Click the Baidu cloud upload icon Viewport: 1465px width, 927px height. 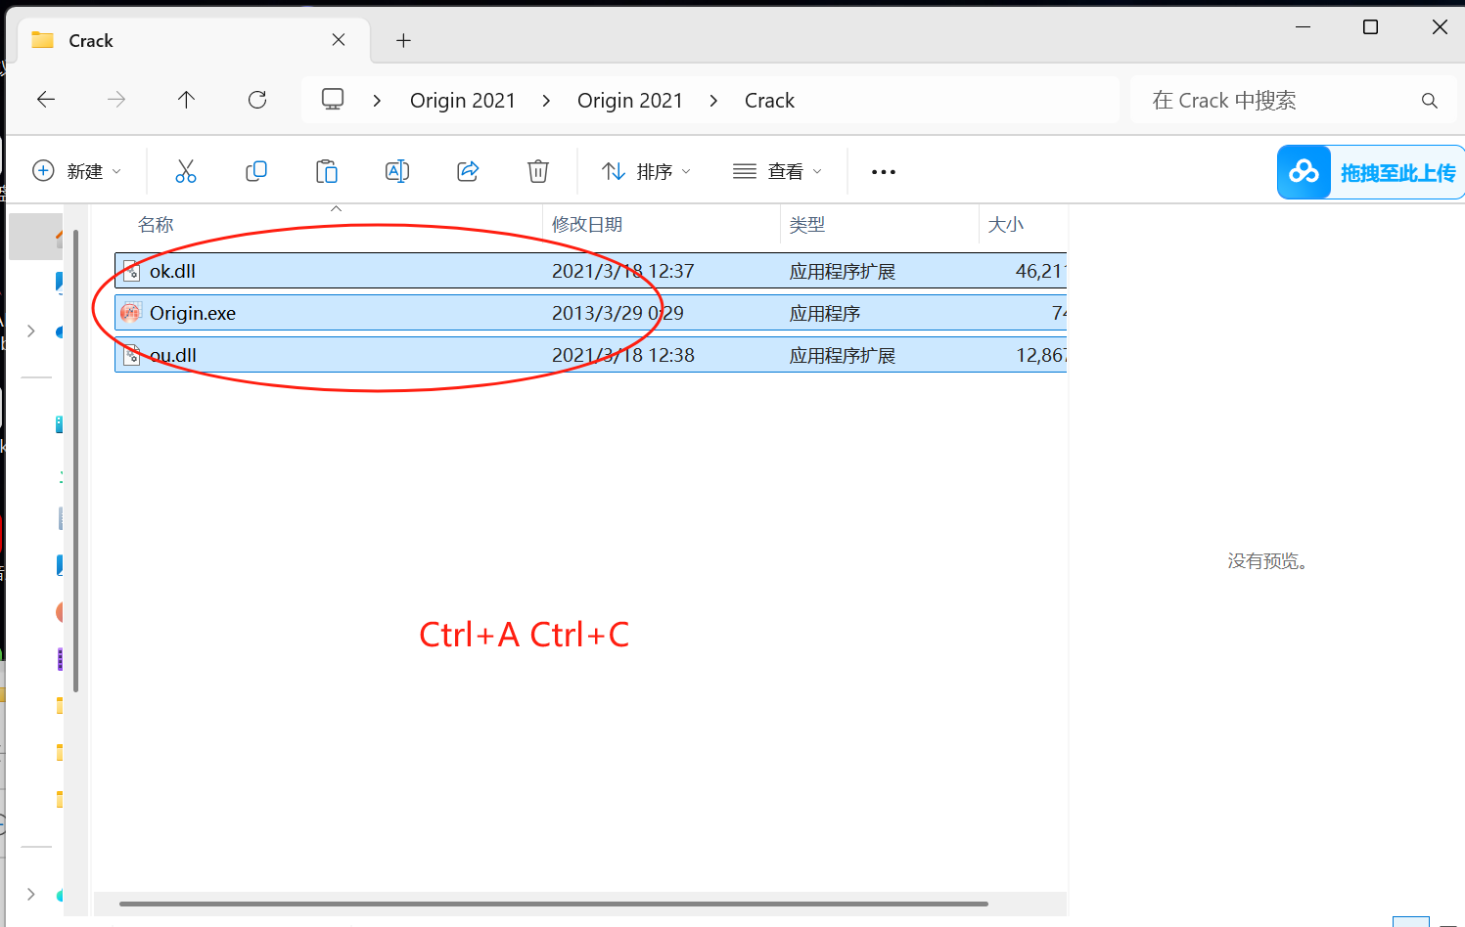(1304, 172)
